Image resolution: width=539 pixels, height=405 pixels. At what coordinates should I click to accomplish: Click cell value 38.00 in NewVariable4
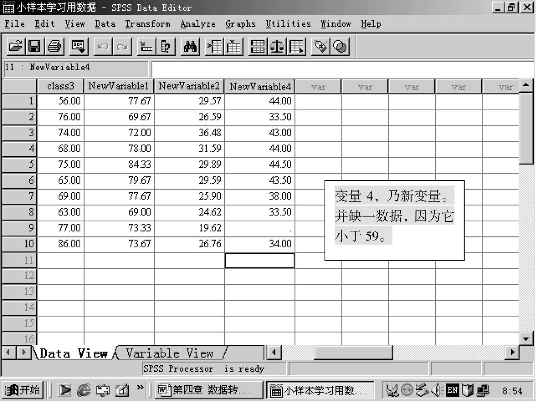[x=260, y=196]
